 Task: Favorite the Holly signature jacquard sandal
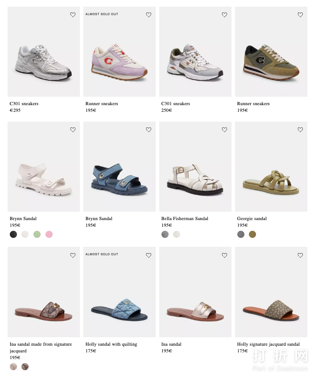click(300, 255)
